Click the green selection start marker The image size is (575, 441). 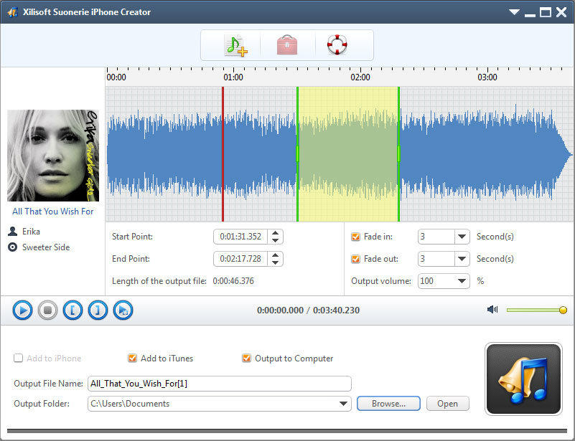pyautogui.click(x=297, y=154)
